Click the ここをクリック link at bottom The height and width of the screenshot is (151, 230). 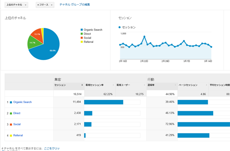[x=52, y=148]
